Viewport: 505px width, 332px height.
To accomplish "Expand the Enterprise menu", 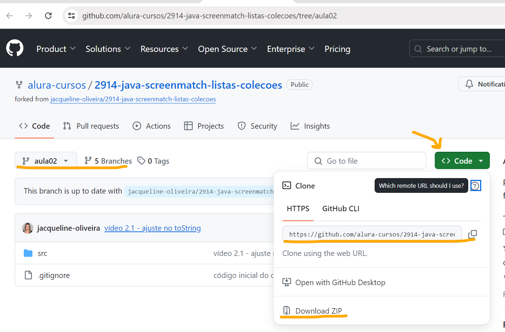I will [291, 49].
